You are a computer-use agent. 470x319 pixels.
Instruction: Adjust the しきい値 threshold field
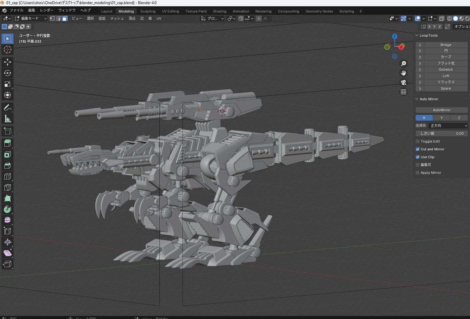(442, 133)
